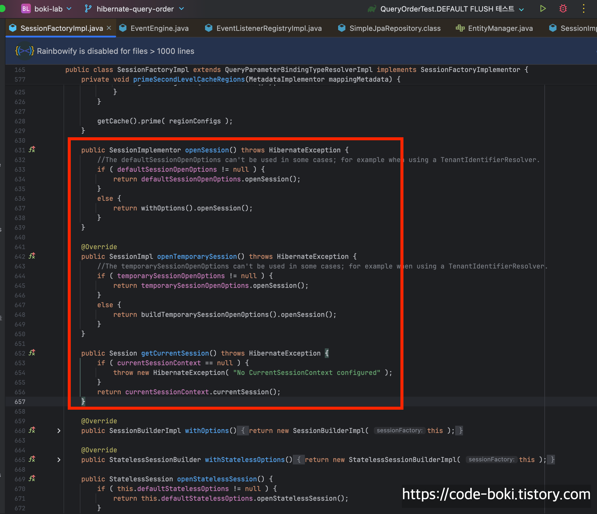The height and width of the screenshot is (514, 597).
Task: Open the EntityManager.java tab
Action: pos(500,28)
